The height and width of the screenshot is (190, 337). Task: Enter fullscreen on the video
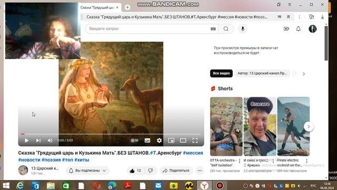pyautogui.click(x=195, y=140)
